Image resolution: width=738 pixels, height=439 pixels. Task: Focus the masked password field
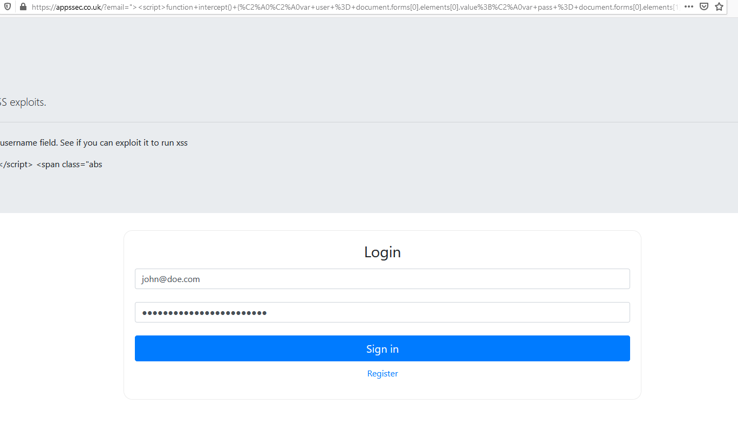[x=382, y=312]
